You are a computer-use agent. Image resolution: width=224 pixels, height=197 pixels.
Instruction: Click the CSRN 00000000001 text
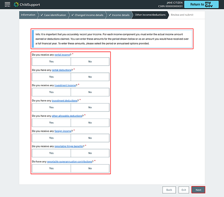click(x=170, y=6)
